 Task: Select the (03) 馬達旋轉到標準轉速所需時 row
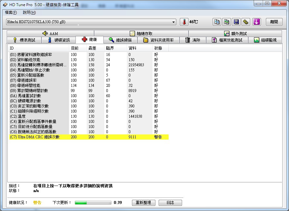tap(89, 65)
